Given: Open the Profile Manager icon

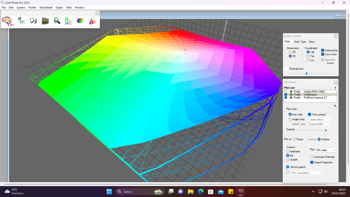Looking at the screenshot, I should [x=21, y=21].
